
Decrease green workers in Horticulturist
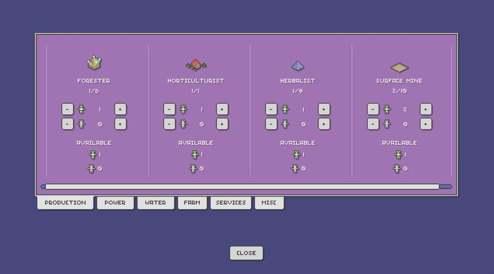click(x=169, y=109)
